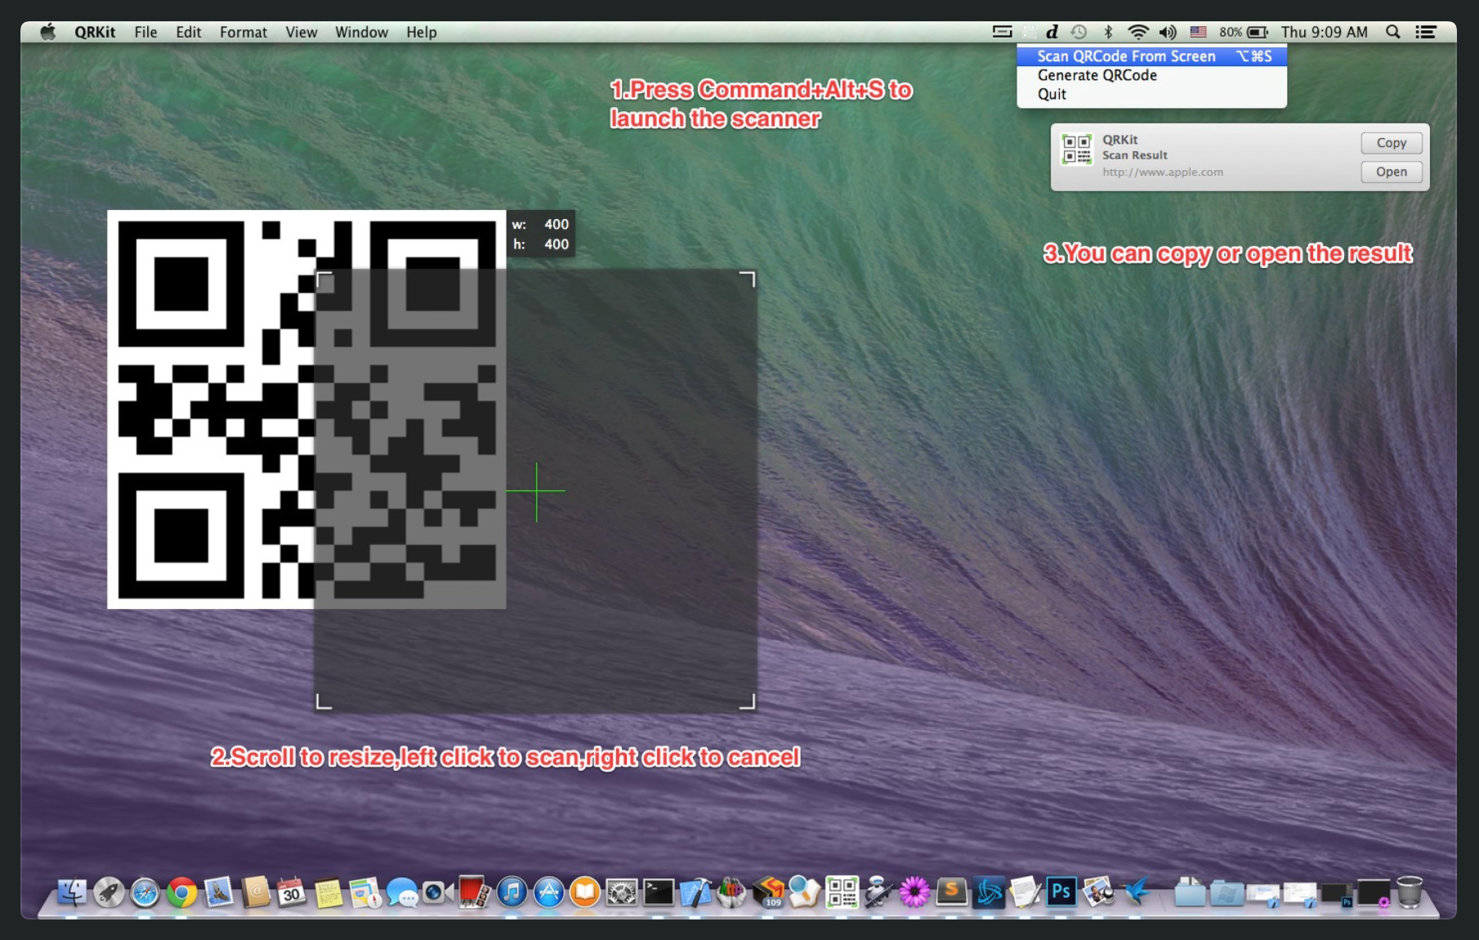Choose Scan QRCode From Screen menu entry

point(1151,56)
